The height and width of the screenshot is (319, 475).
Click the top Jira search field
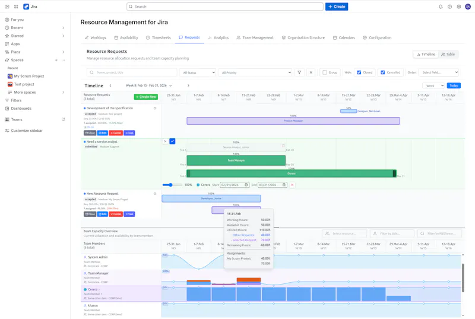225,7
